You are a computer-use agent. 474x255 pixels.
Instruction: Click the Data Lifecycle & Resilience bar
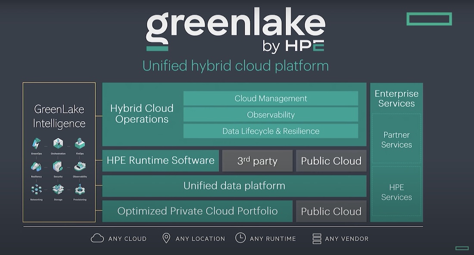coord(271,131)
